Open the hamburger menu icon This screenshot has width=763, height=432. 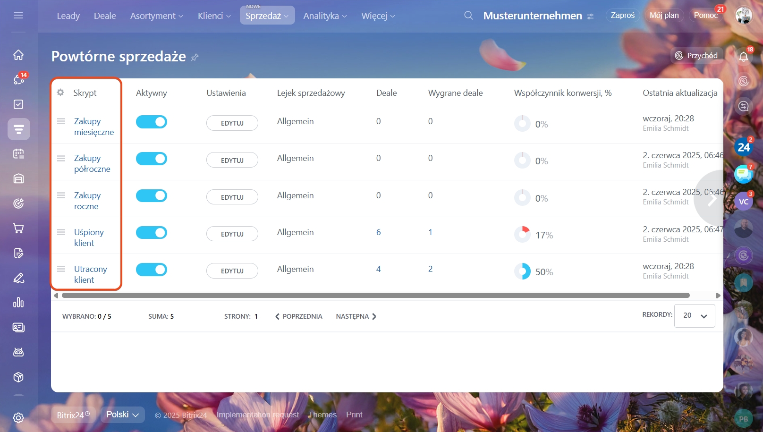click(x=18, y=15)
